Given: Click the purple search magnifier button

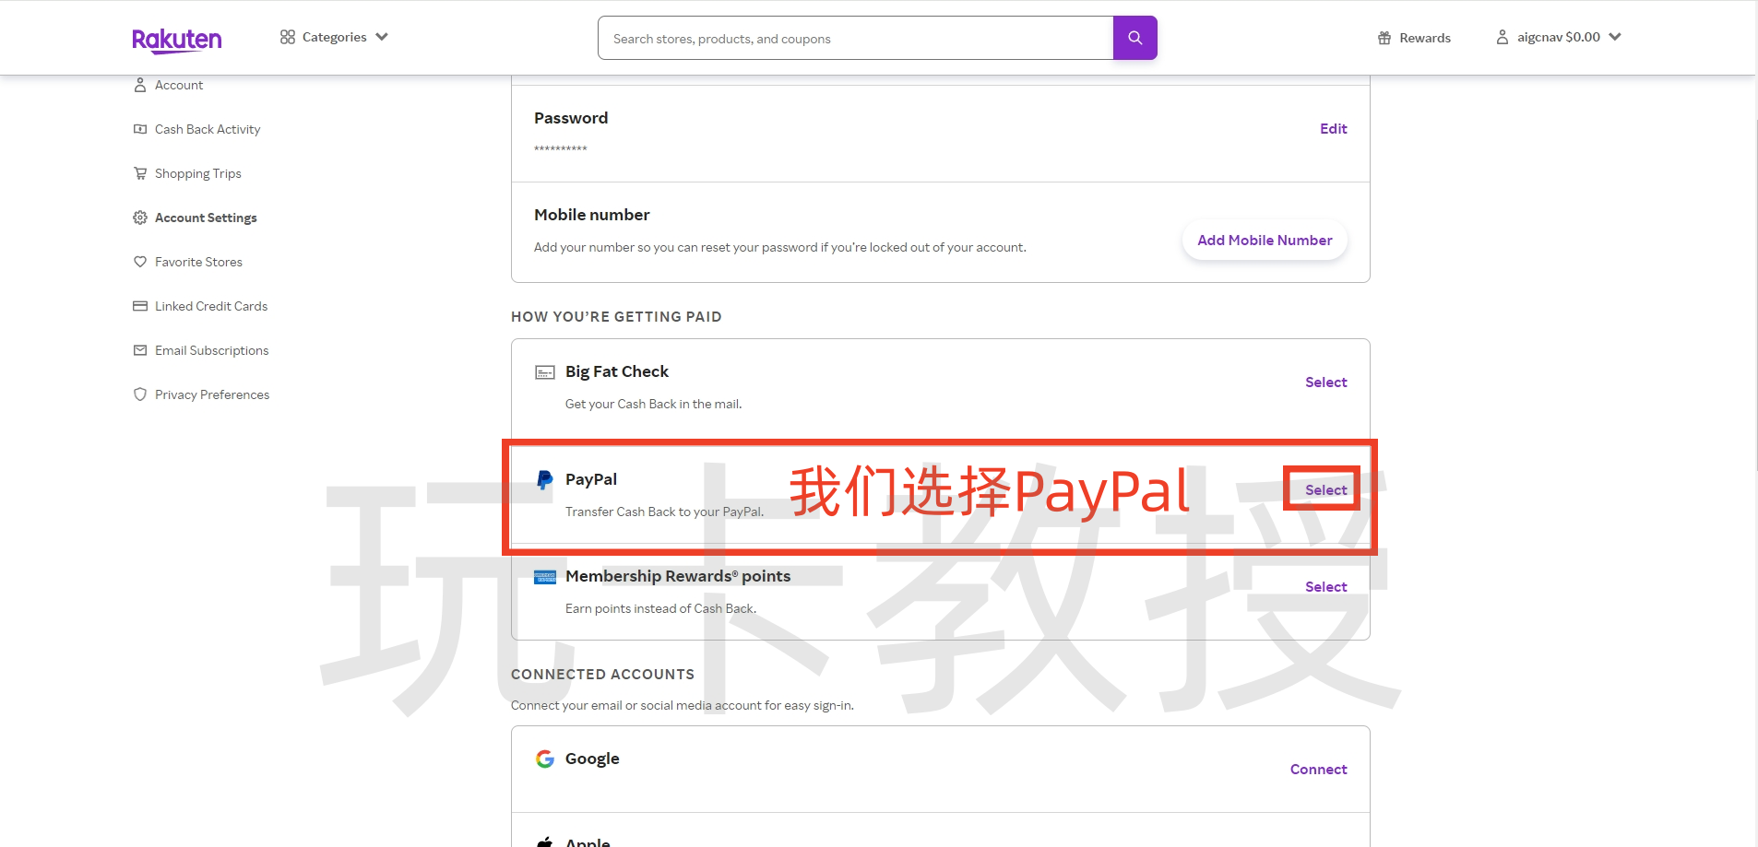Looking at the screenshot, I should [x=1134, y=38].
